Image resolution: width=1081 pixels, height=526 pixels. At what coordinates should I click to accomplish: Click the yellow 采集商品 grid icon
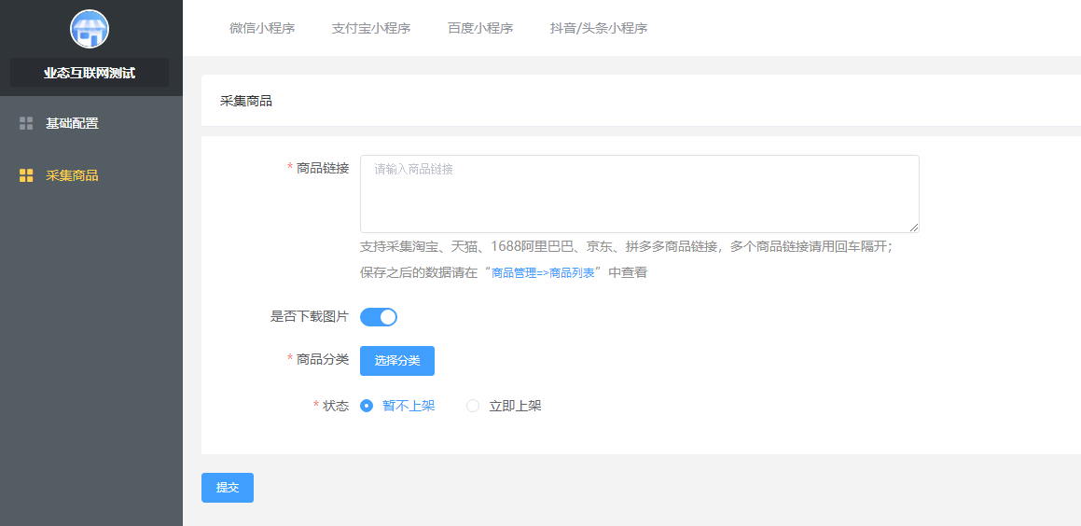(26, 175)
